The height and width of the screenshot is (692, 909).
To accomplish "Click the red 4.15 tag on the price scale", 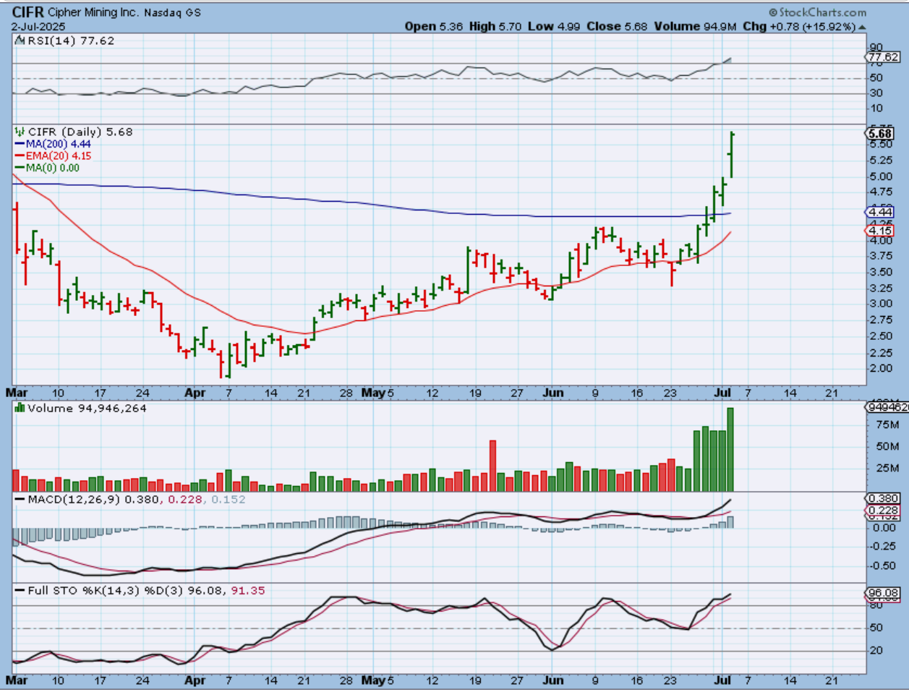I will tap(880, 231).
